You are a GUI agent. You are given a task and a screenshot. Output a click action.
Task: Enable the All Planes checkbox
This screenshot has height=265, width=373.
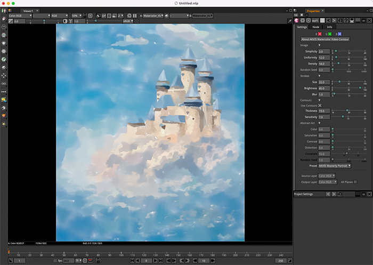[355, 182]
